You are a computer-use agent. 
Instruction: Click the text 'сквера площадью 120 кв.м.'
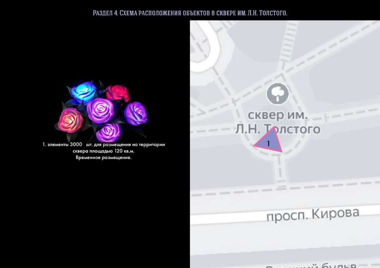[104, 151]
